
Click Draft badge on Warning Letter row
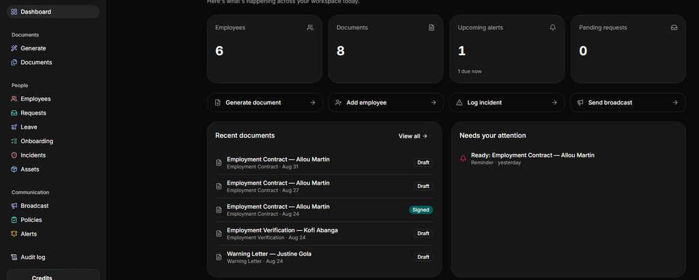click(x=423, y=258)
